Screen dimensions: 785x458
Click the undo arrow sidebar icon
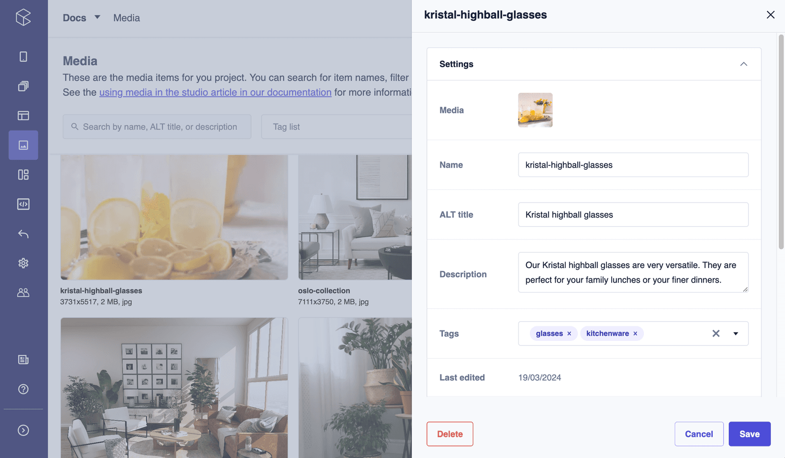point(23,234)
